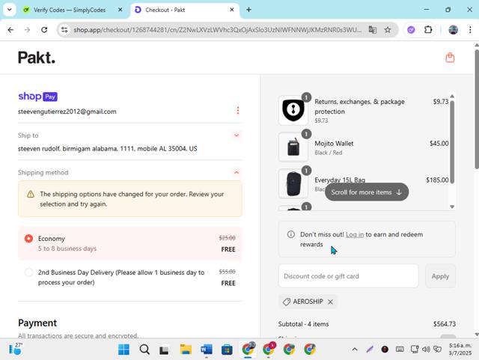The width and height of the screenshot is (479, 360).
Task: Click the Log in rewards link
Action: click(355, 234)
